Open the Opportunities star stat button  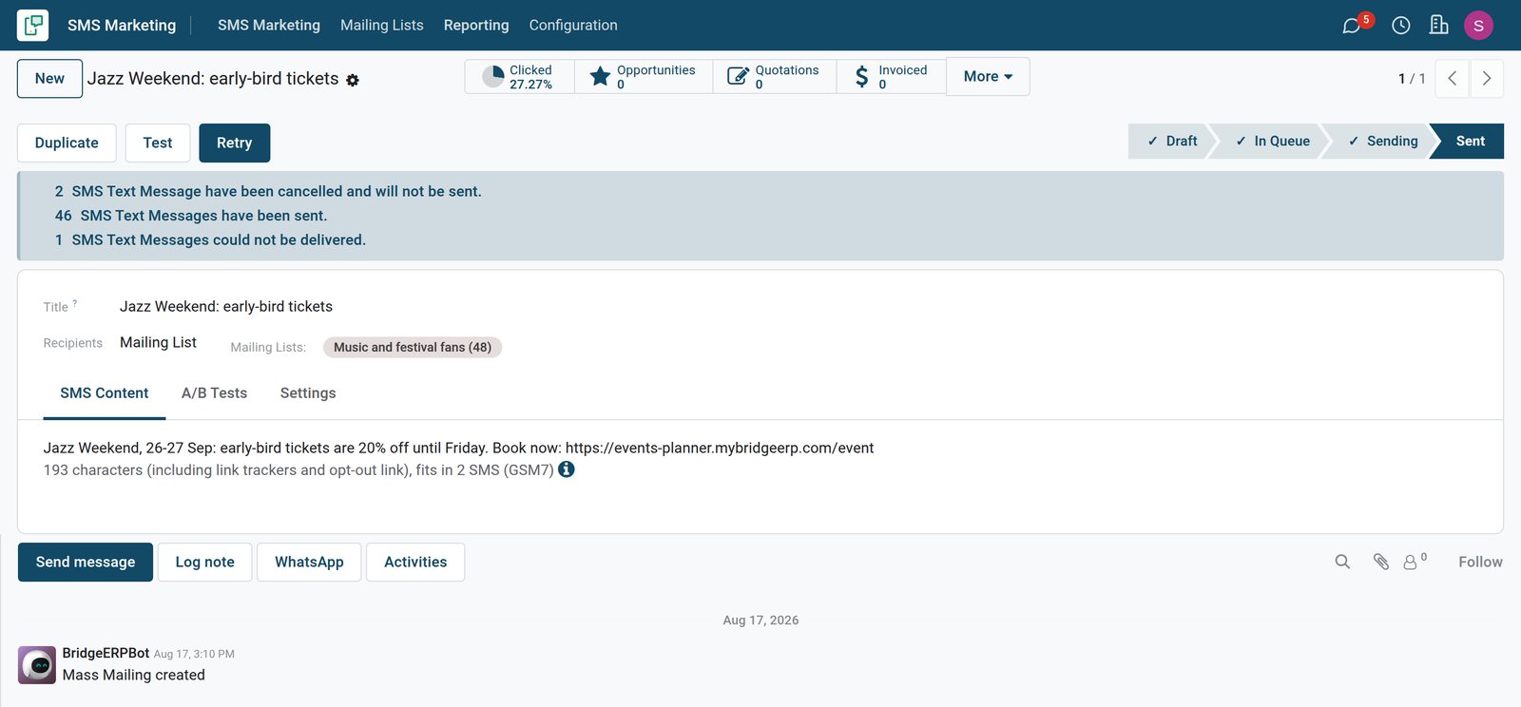click(644, 77)
